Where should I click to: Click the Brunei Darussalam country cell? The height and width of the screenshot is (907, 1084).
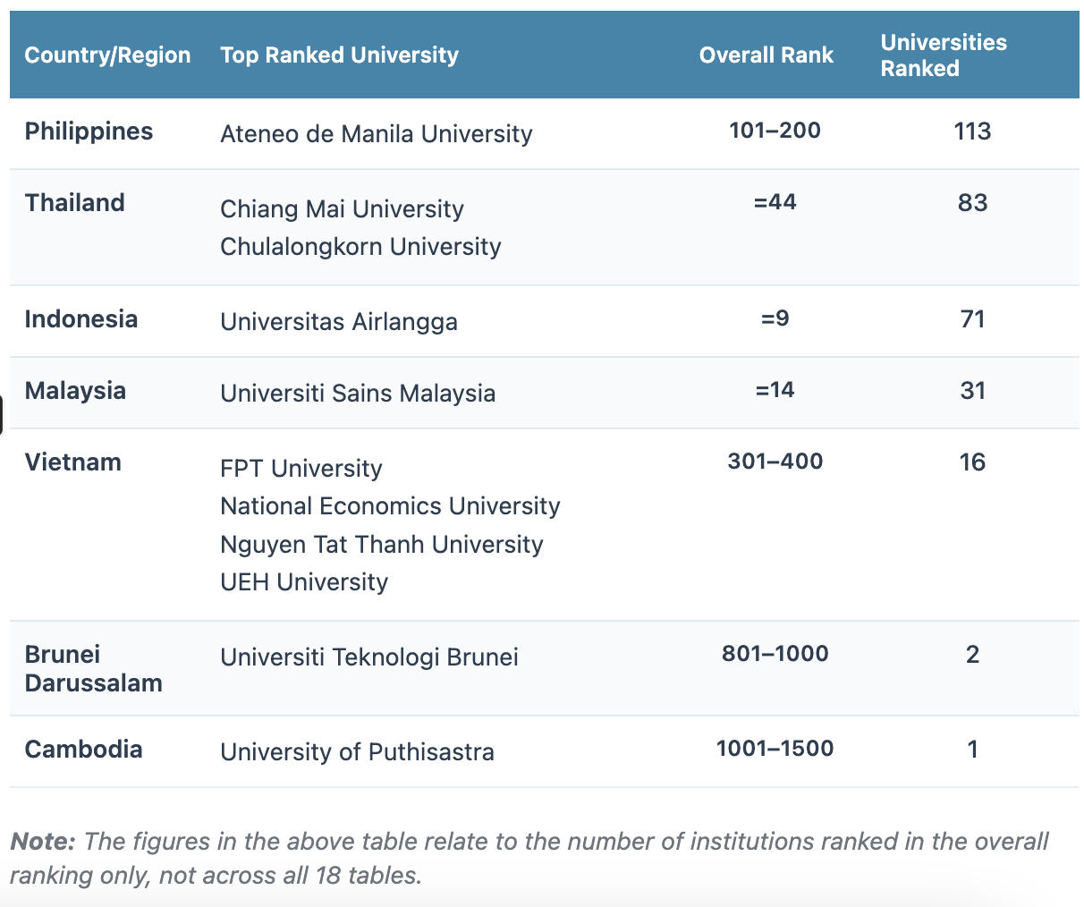[x=93, y=669]
